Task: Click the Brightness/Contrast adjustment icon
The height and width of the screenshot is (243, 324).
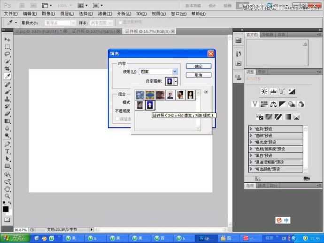Action: pyautogui.click(x=264, y=92)
